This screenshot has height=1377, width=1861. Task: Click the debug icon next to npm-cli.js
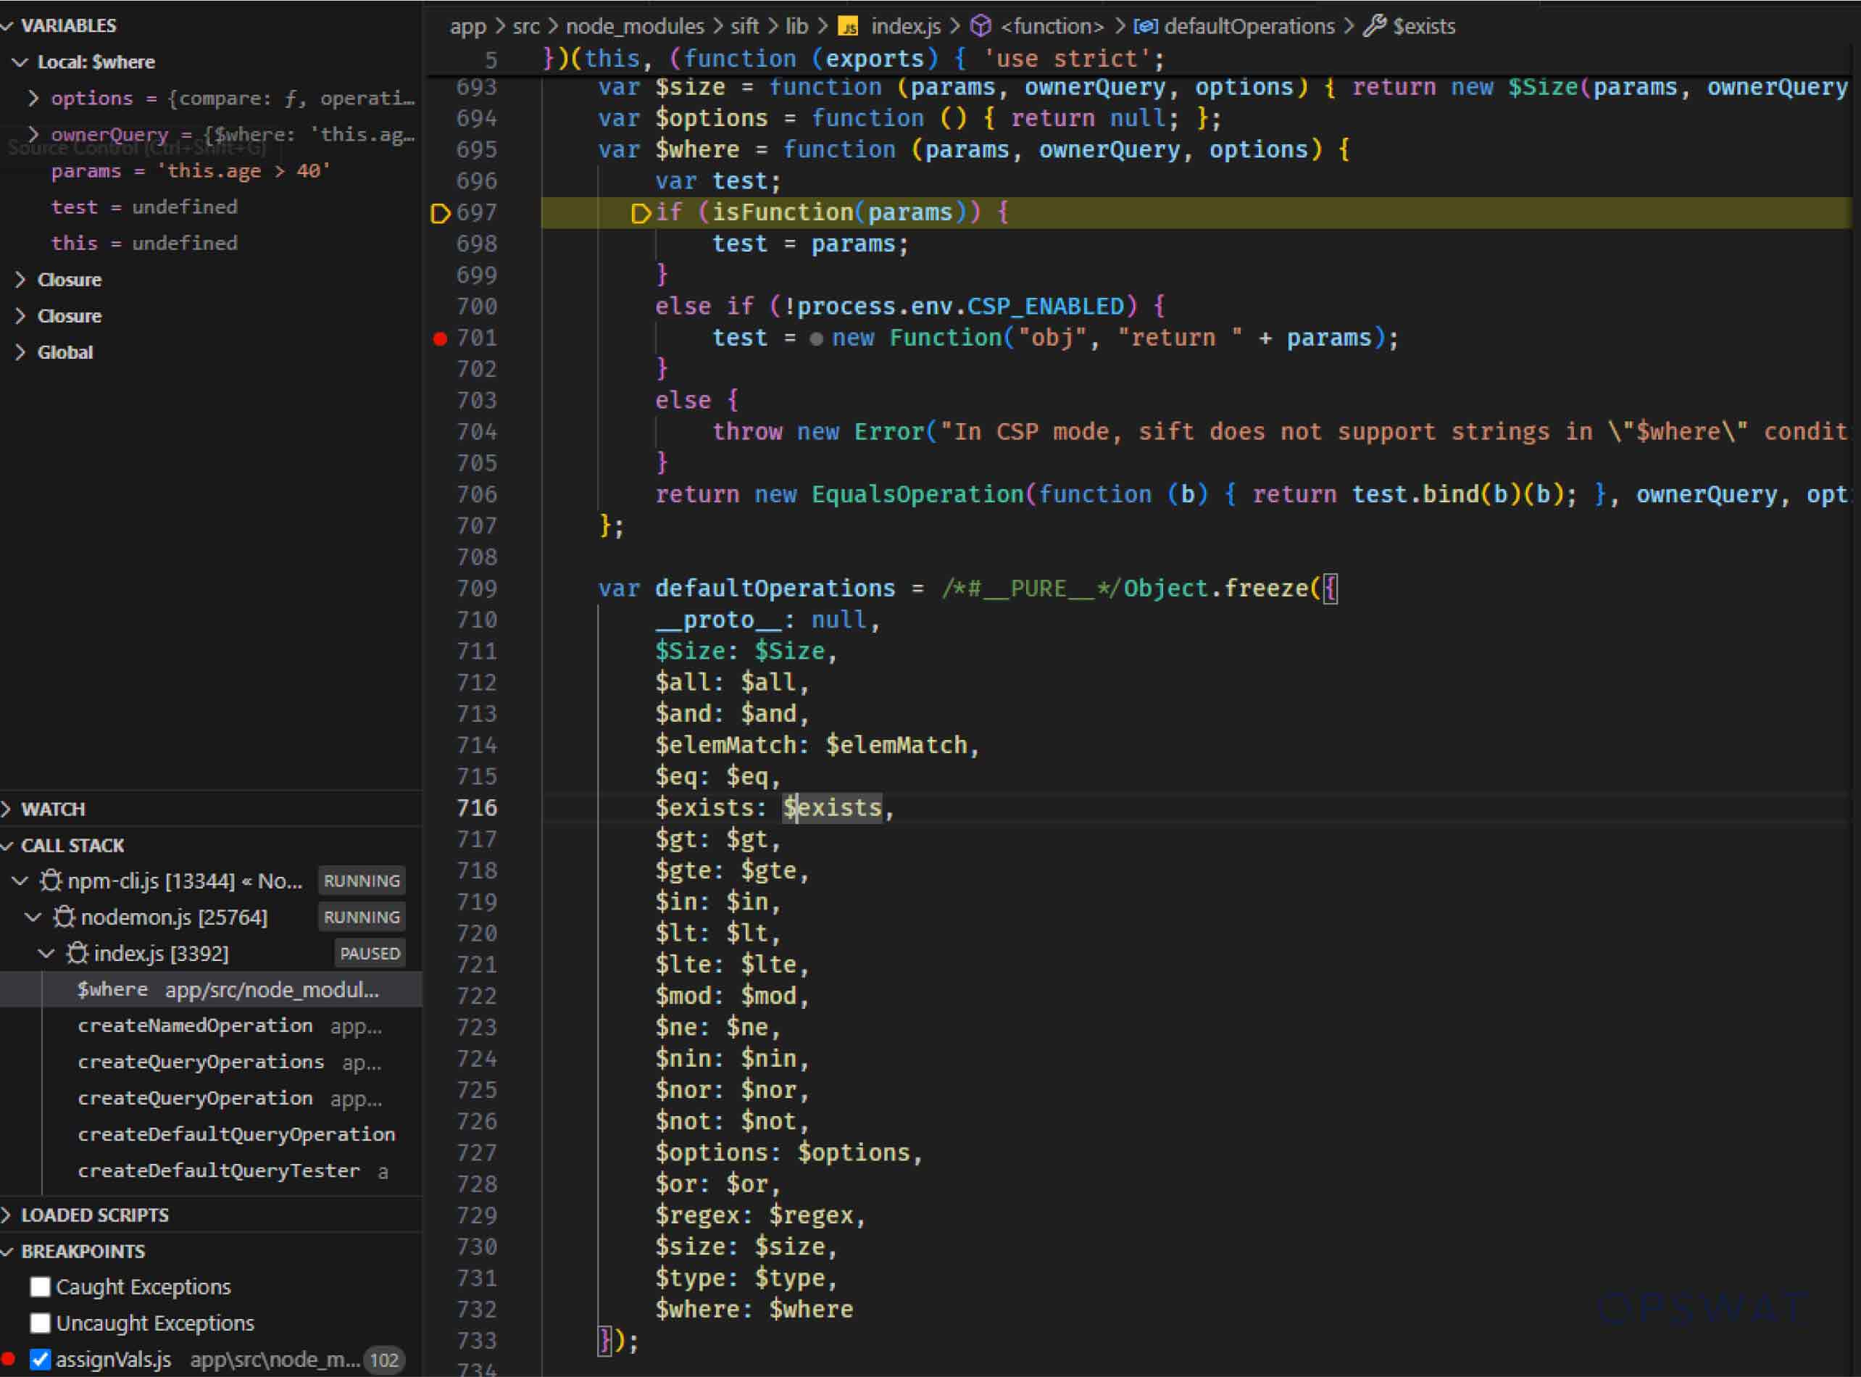tap(50, 881)
